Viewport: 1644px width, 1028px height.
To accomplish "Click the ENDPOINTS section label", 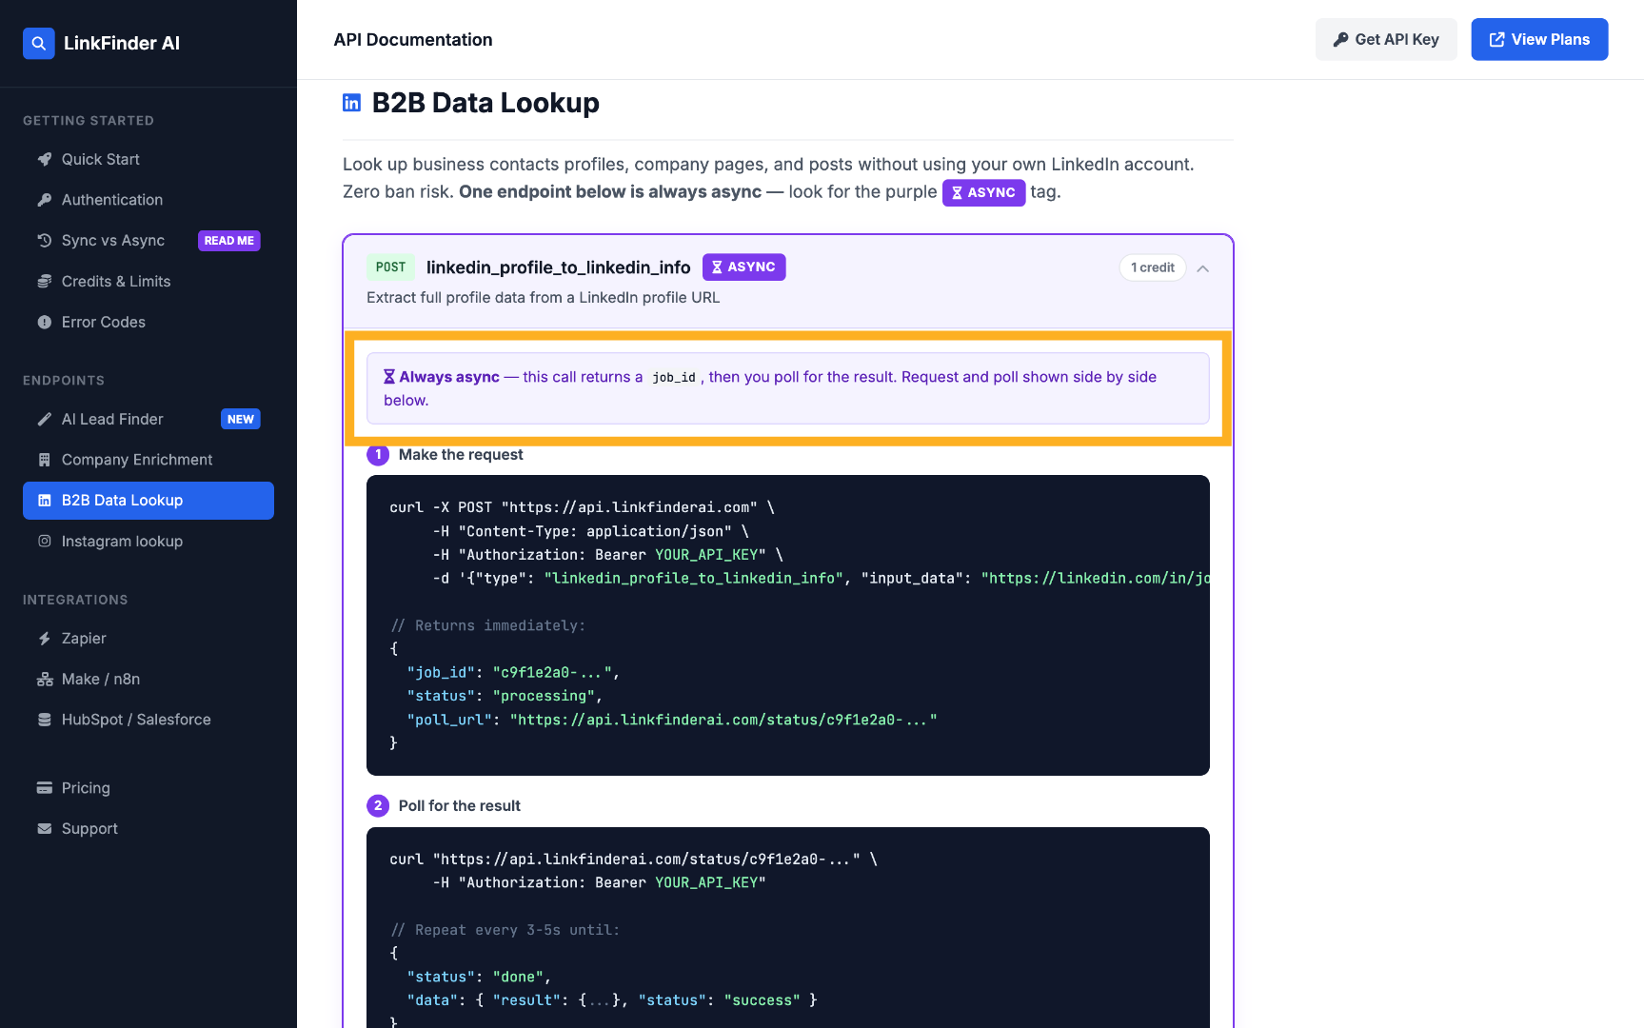I will click(x=64, y=381).
